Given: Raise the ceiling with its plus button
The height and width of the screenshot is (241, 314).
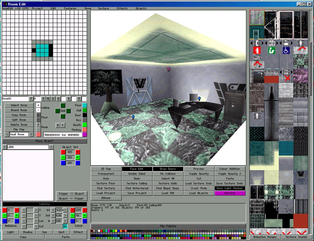Looking at the screenshot, I should [38, 105].
